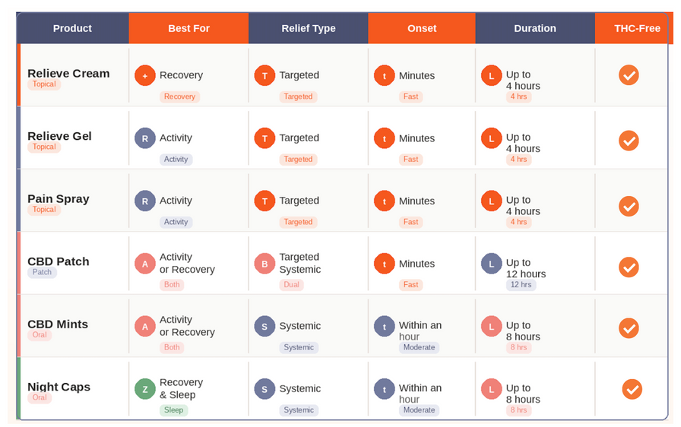The height and width of the screenshot is (427, 681).
Task: Click the Oral tag under Night Caps
Action: (40, 397)
